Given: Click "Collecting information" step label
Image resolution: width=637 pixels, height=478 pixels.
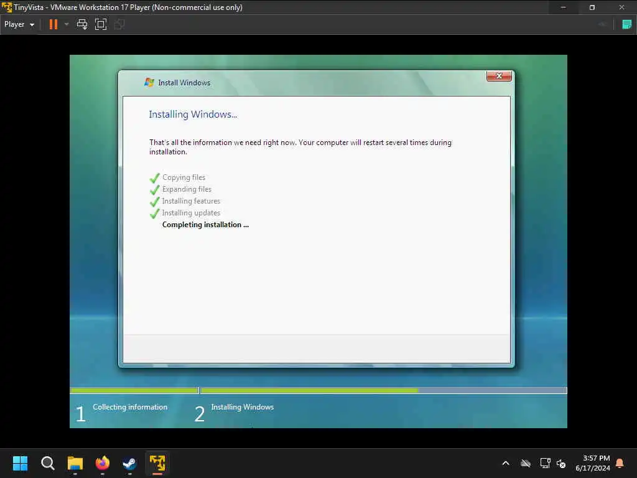Looking at the screenshot, I should 130,407.
